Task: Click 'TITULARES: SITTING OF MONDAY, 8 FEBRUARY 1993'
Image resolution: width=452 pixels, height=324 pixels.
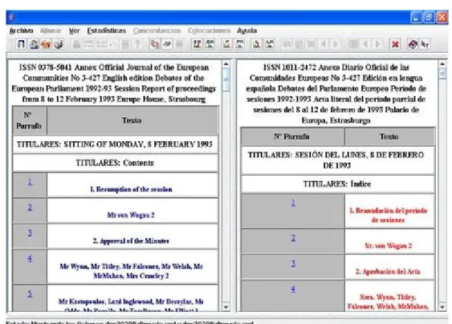Action: coord(115,144)
